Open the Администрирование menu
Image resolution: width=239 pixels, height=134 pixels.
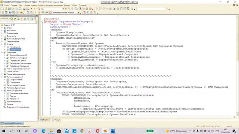click(x=54, y=5)
